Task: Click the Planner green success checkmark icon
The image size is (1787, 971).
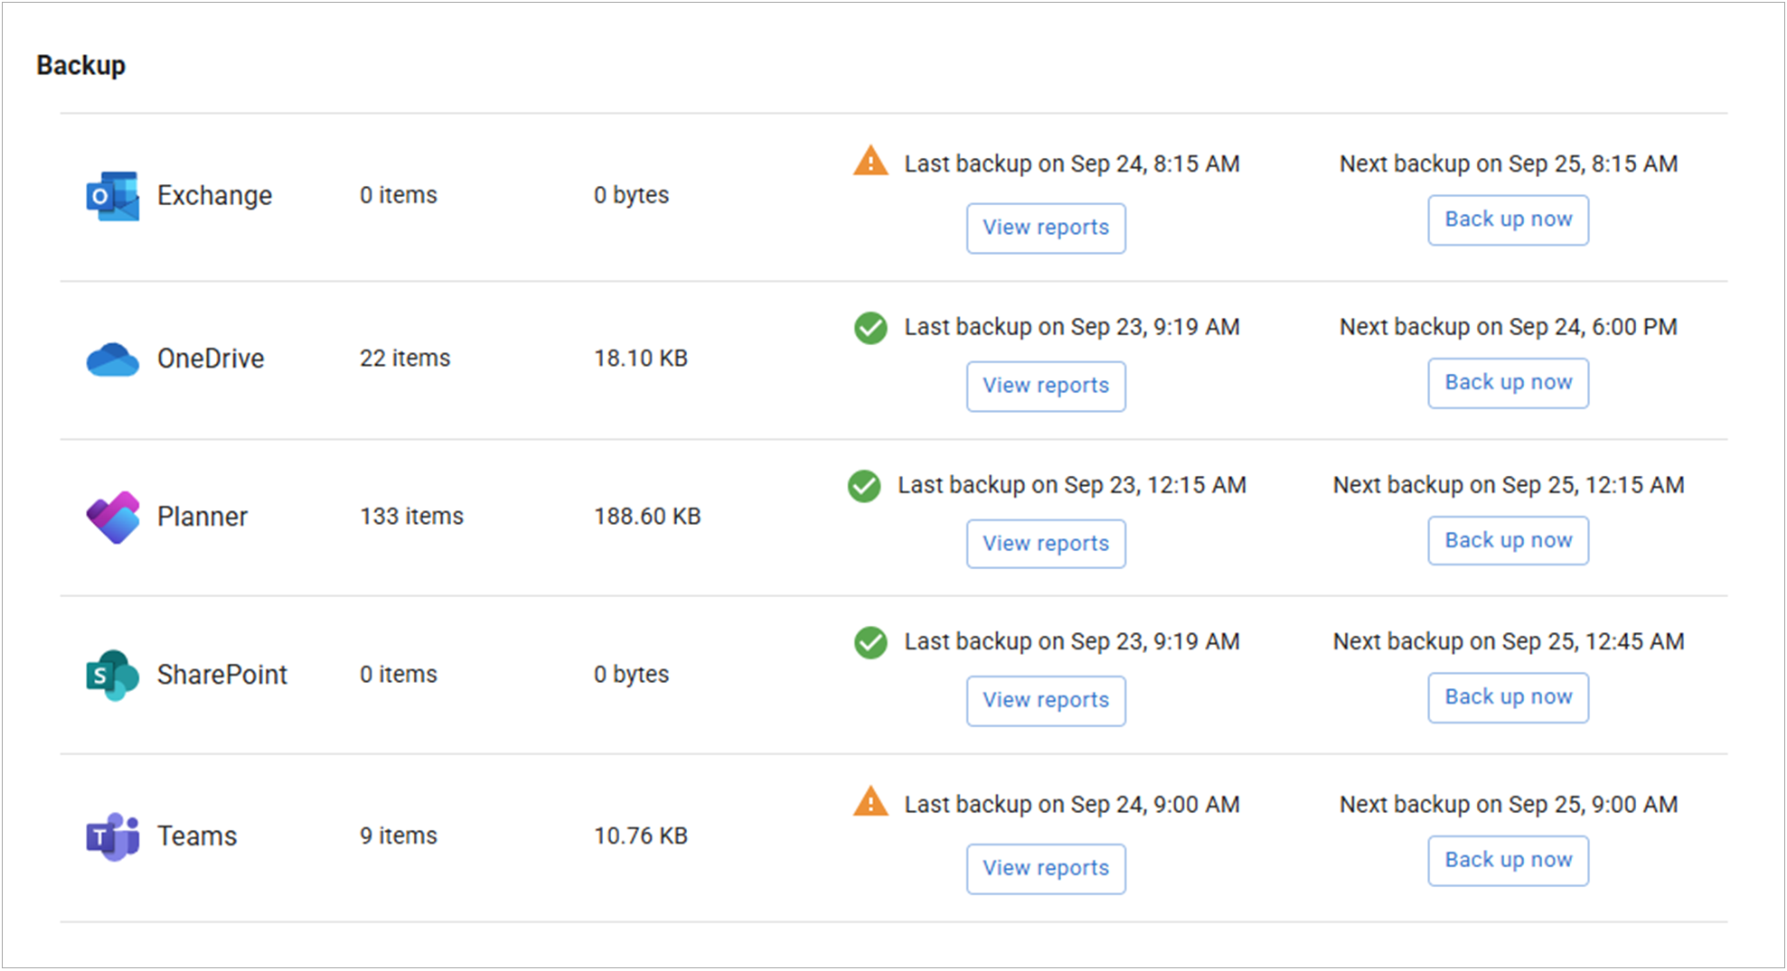Action: click(x=864, y=486)
